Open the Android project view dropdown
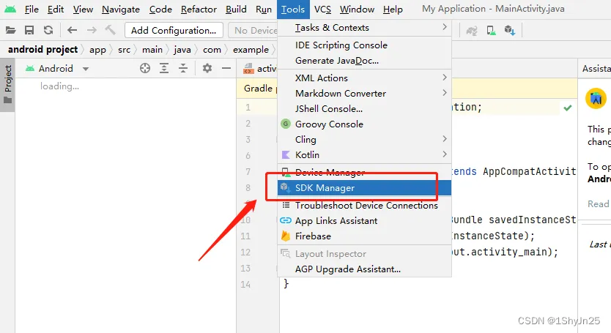This screenshot has width=611, height=333. click(x=57, y=69)
